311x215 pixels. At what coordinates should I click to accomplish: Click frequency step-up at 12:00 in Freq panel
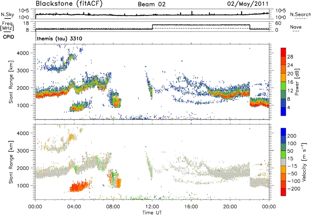coord(152,27)
